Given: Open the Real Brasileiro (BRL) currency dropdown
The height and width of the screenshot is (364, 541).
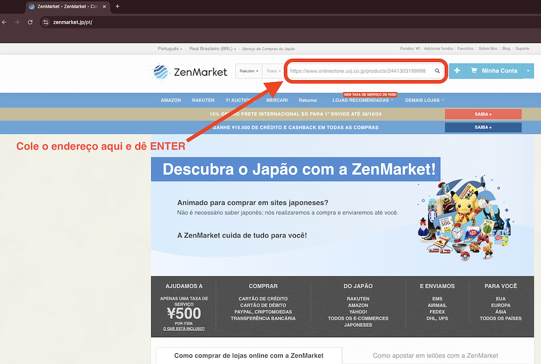Looking at the screenshot, I should pos(212,49).
